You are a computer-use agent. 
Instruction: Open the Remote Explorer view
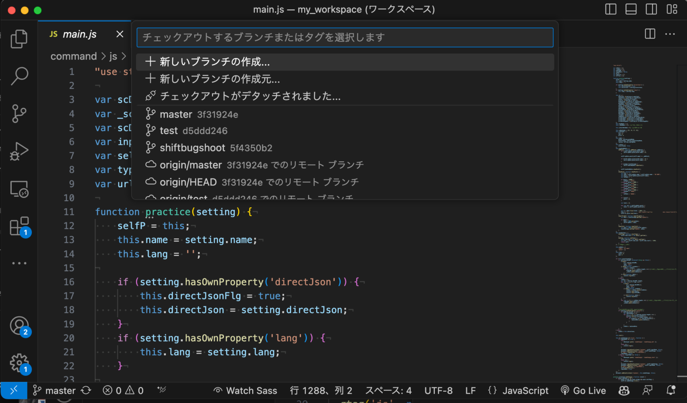[19, 189]
